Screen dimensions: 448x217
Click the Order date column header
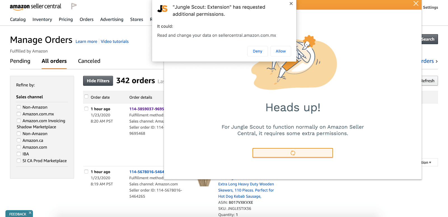click(x=100, y=97)
